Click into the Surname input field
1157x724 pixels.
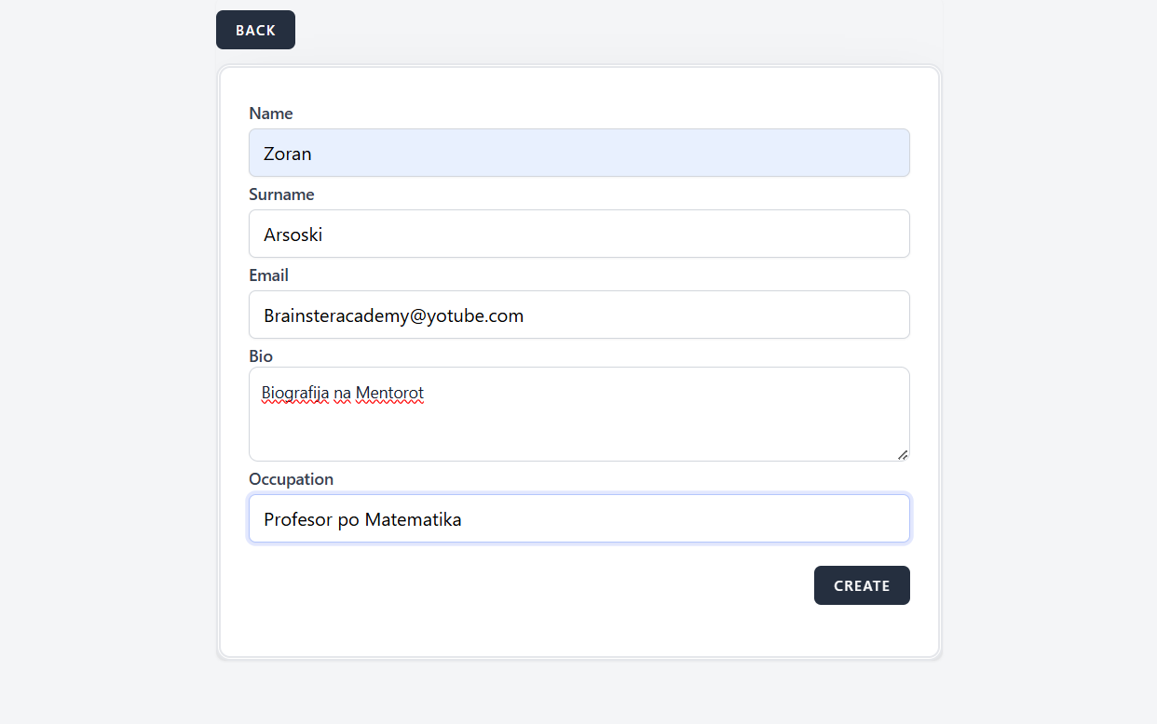pyautogui.click(x=578, y=234)
